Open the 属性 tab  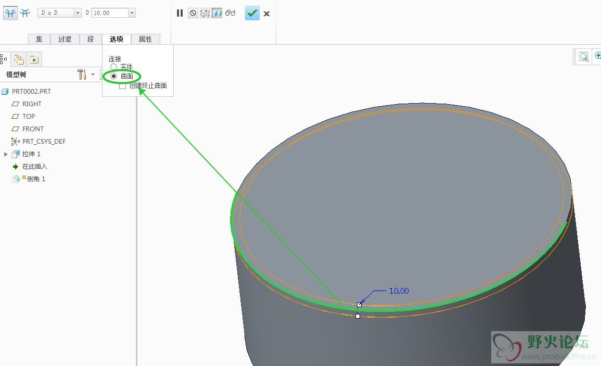pos(145,39)
